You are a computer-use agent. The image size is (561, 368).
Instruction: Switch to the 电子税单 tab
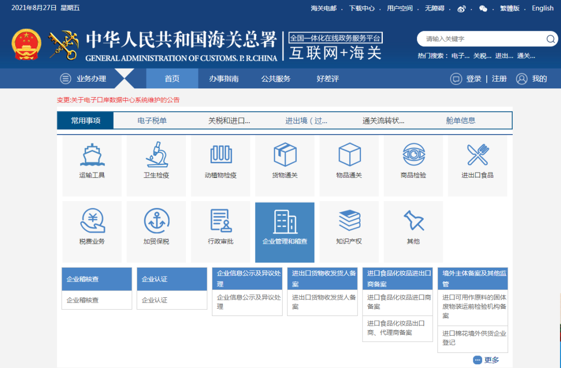click(x=152, y=121)
